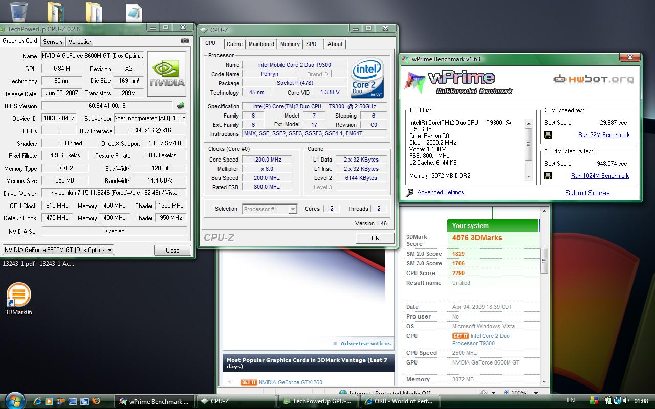The image size is (655, 409).
Task: Click the Core Speed value 1200.0 MHz
Action: coord(266,160)
